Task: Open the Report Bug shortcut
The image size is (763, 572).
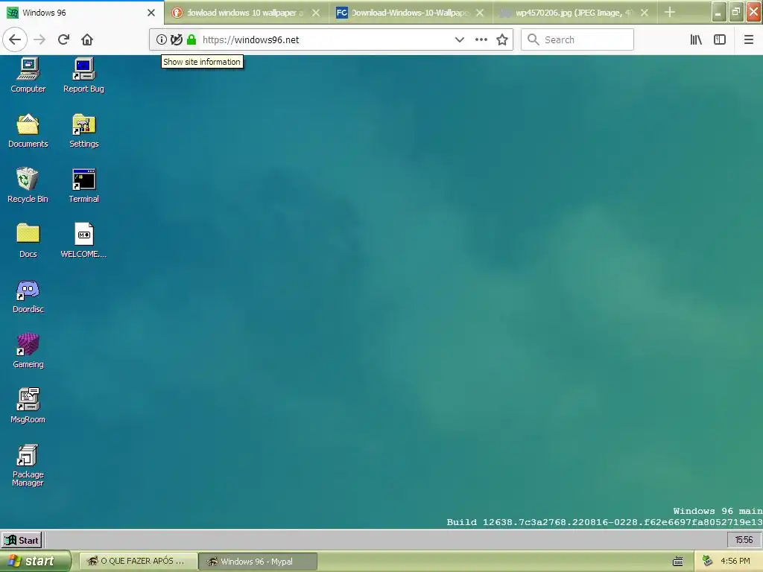Action: tap(83, 75)
